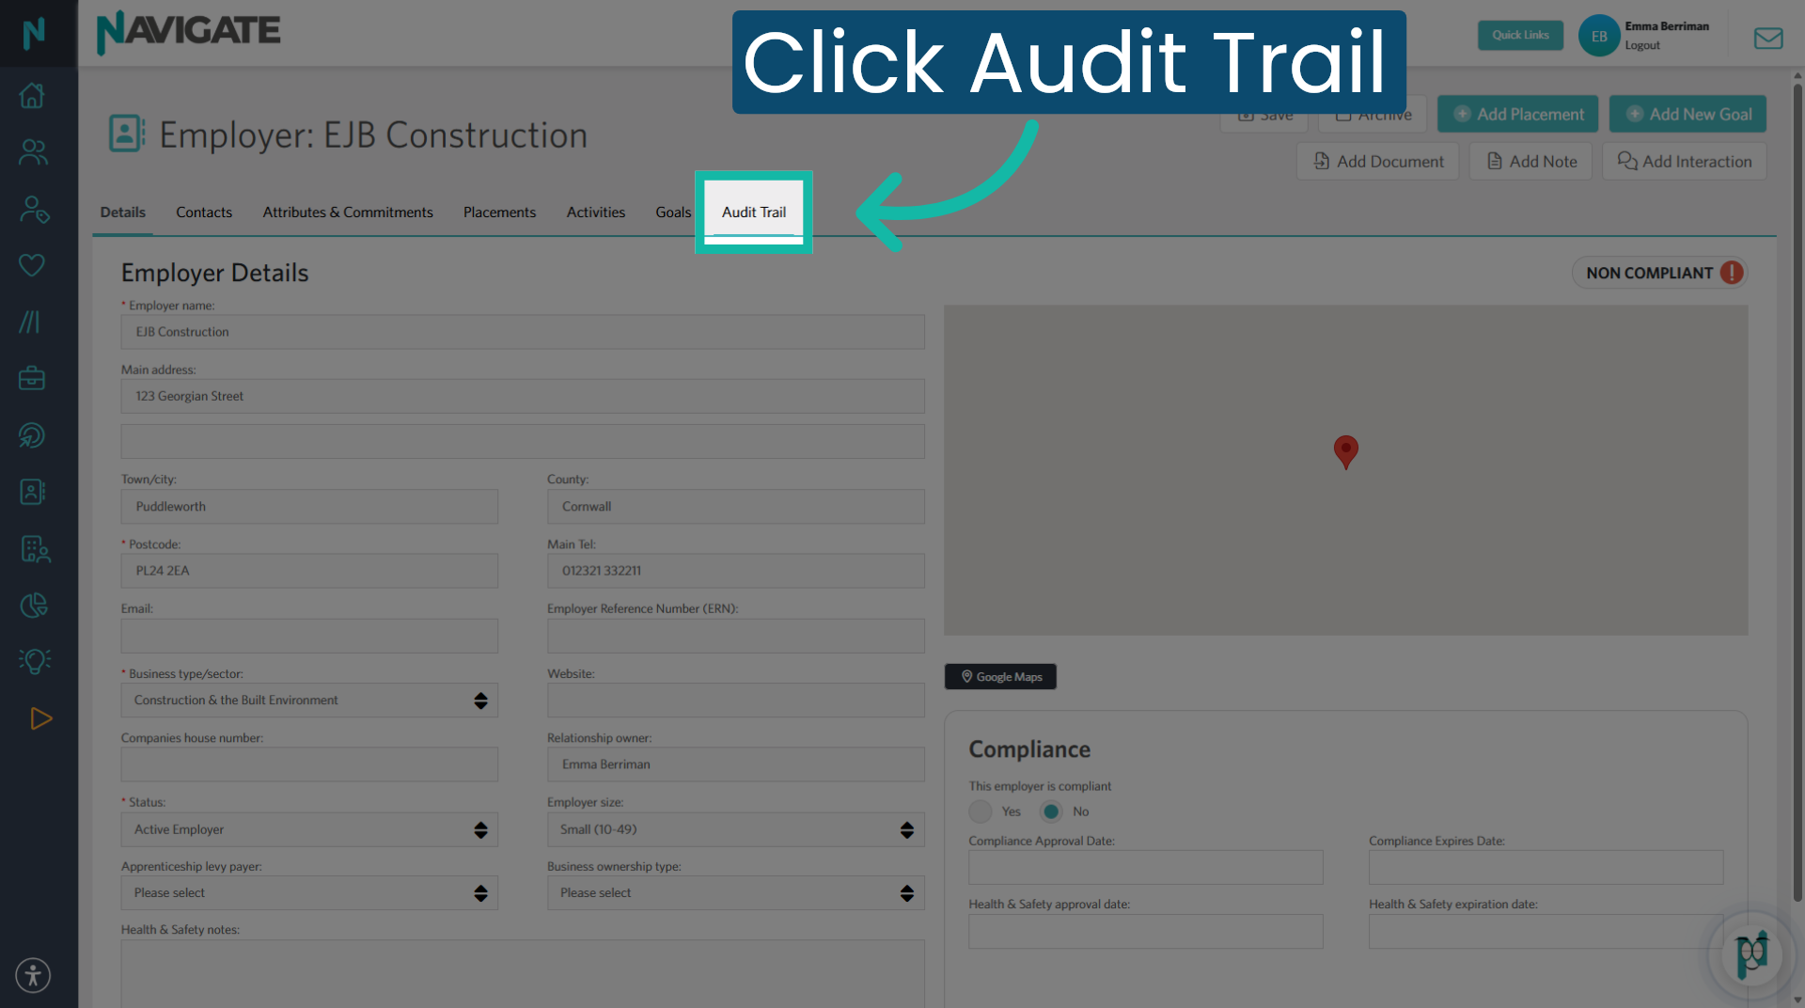The width and height of the screenshot is (1805, 1008).
Task: Switch to the Details tab
Action: pos(123,213)
